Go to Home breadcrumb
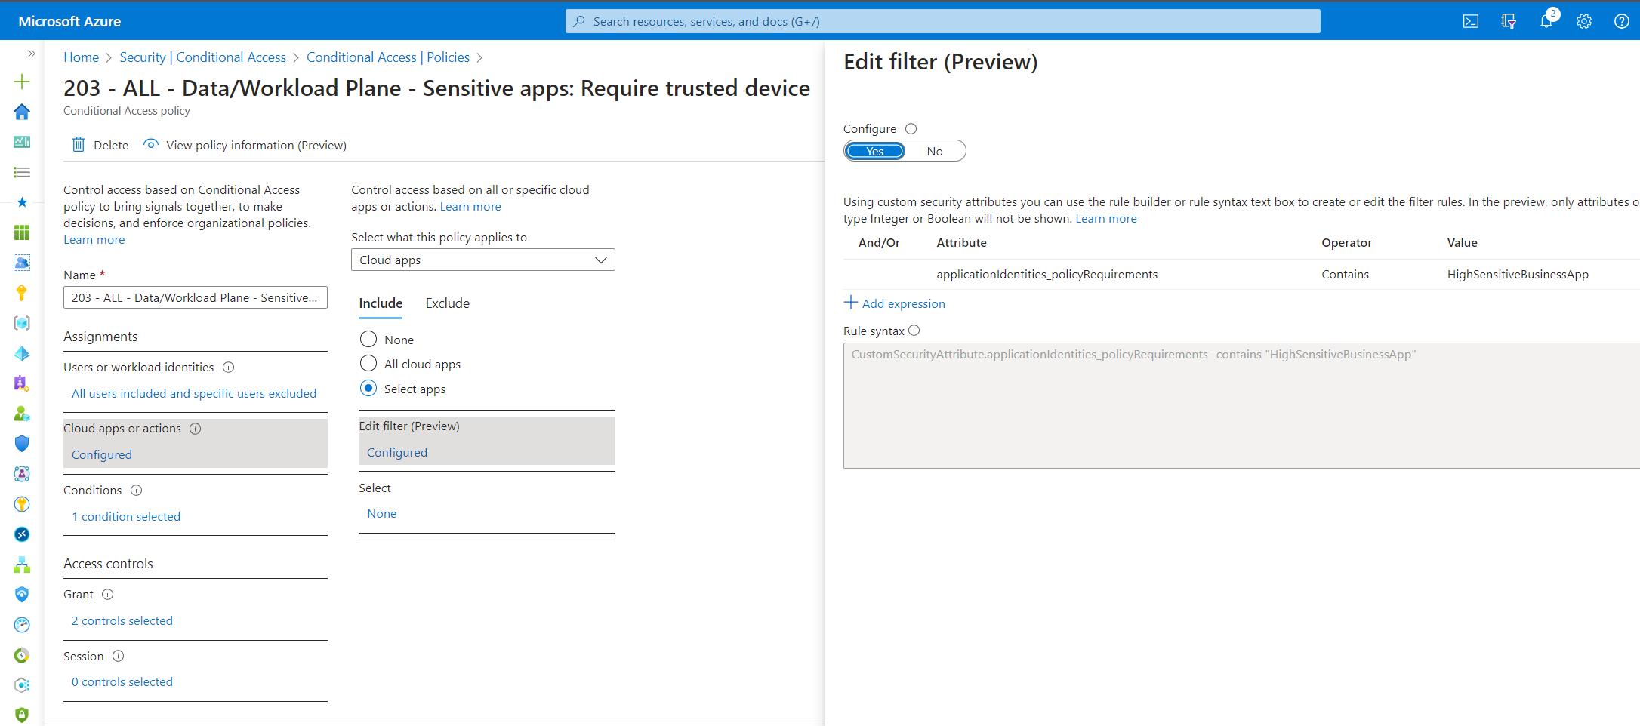 pos(82,57)
